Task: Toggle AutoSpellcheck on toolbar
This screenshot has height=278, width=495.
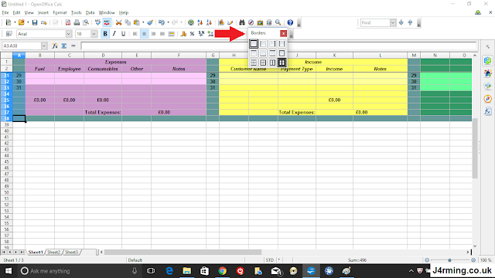Action: [107, 22]
